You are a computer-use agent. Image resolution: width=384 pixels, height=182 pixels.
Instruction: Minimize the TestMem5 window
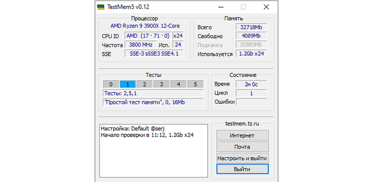pos(221,7)
